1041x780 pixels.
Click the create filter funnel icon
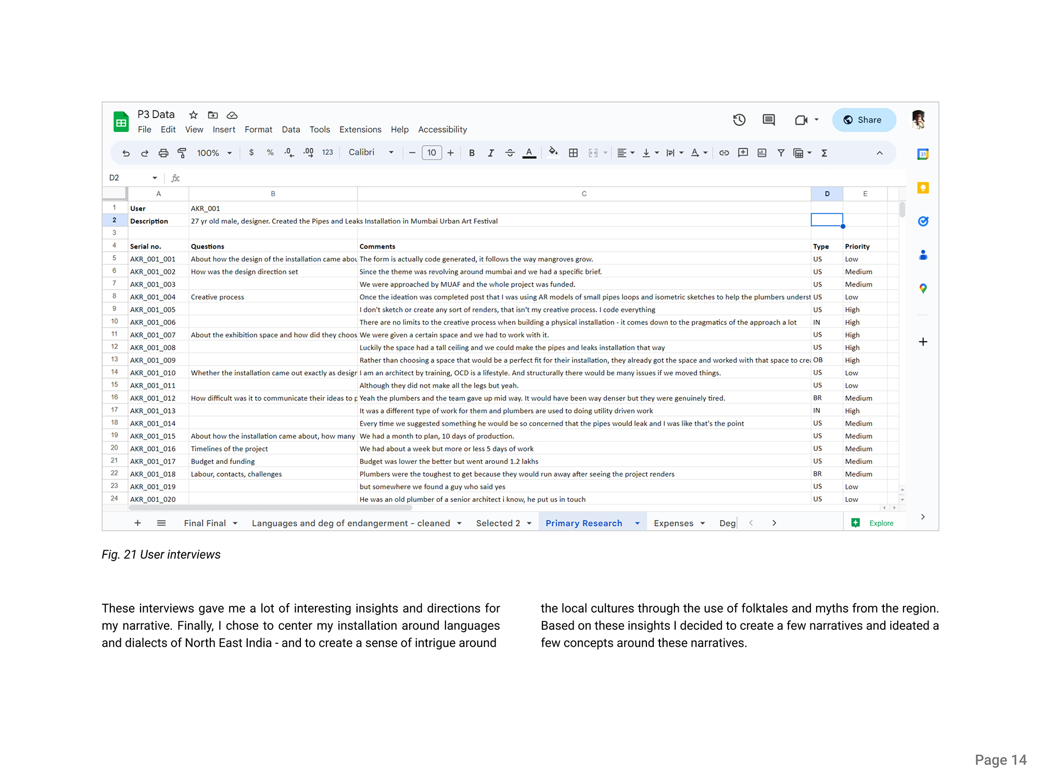click(x=781, y=153)
